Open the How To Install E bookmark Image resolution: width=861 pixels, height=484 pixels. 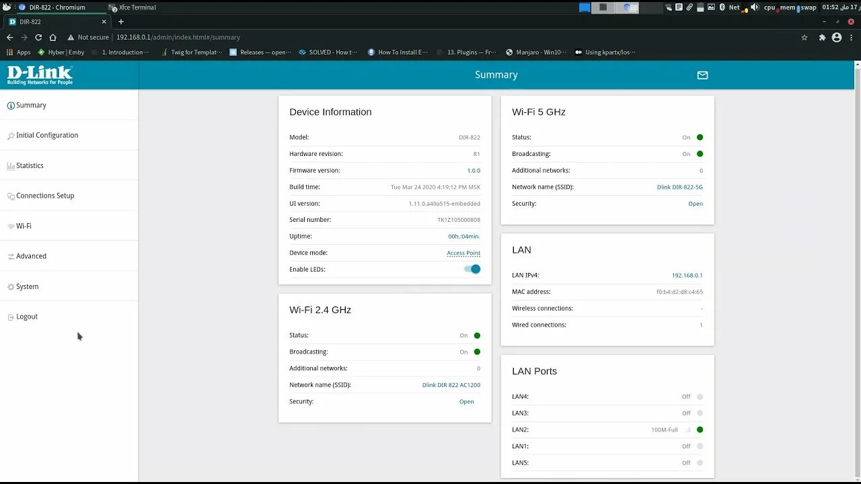tap(398, 52)
